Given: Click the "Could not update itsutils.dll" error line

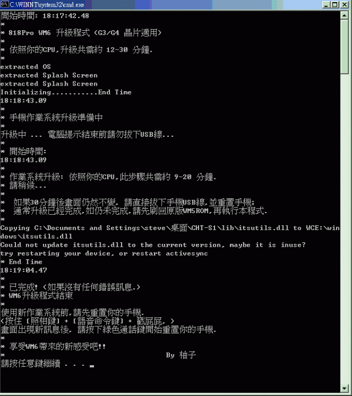Looking at the screenshot, I should pyautogui.click(x=153, y=245).
